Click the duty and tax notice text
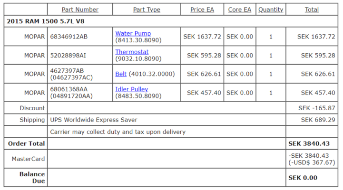343x190 pixels. (x=118, y=132)
